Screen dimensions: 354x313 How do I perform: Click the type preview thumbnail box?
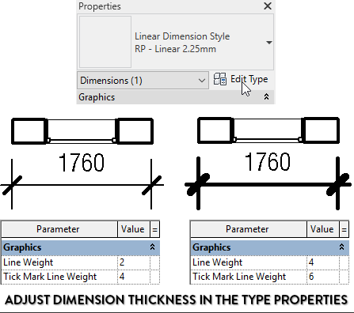tap(105, 42)
